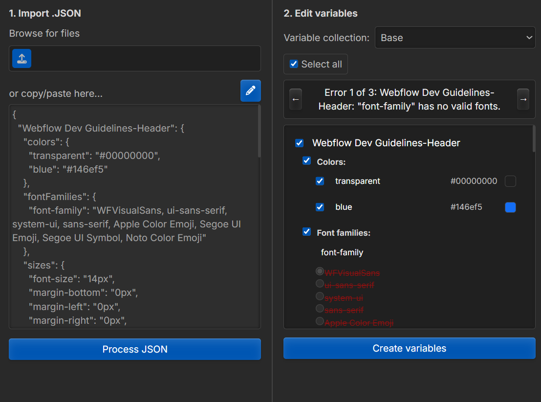Uncheck the blue color checkbox
This screenshot has width=541, height=402.
320,207
